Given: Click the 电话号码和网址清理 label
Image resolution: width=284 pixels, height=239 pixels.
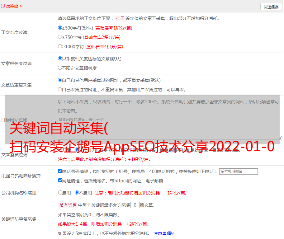Looking at the screenshot, I should click(21, 176).
